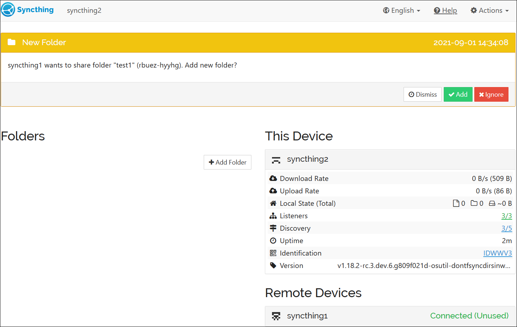Open the Help link
The width and height of the screenshot is (517, 327).
(x=446, y=10)
